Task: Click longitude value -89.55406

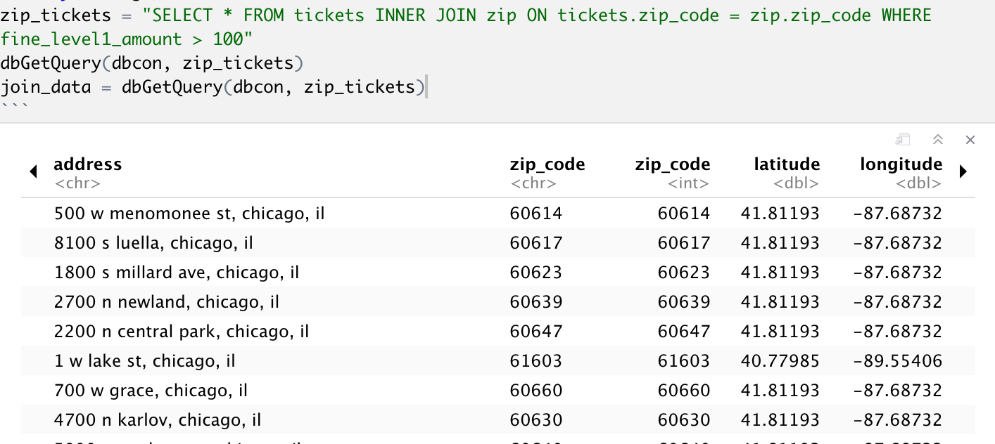Action: 897,360
